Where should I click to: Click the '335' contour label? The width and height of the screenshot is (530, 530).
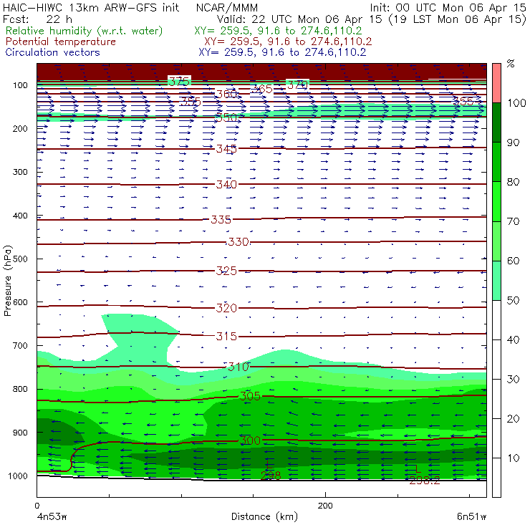click(221, 219)
